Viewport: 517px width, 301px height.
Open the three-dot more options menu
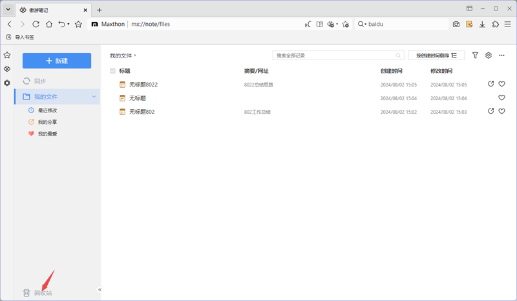pyautogui.click(x=501, y=56)
